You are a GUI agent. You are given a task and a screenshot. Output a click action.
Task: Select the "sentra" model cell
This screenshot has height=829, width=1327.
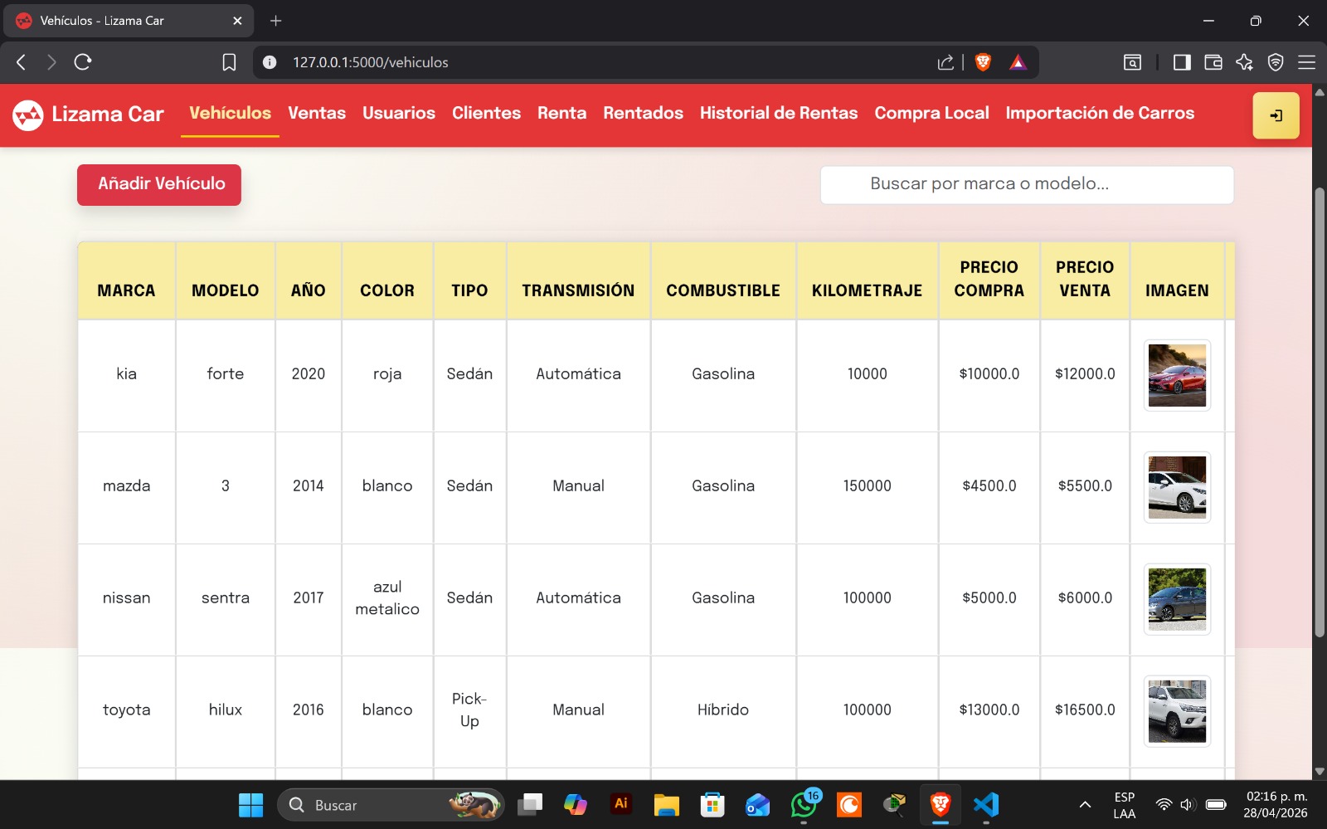pyautogui.click(x=226, y=598)
